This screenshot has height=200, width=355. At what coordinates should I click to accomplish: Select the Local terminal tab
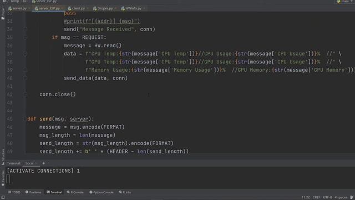[x=29, y=163]
